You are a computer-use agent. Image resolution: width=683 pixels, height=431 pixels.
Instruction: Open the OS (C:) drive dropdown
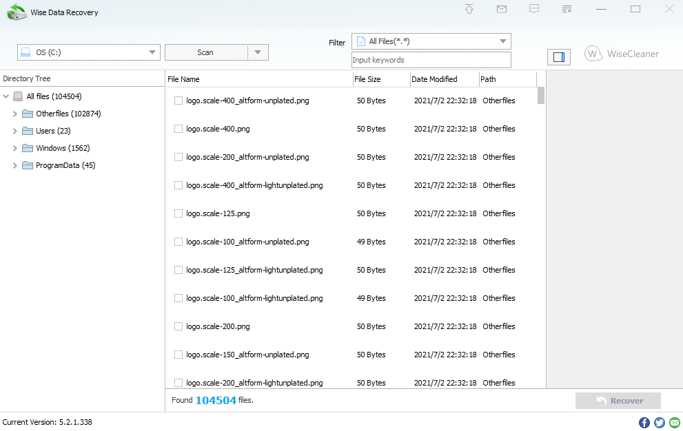pyautogui.click(x=152, y=52)
